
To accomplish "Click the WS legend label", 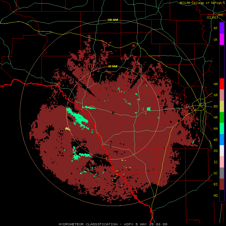I will pos(215,140).
